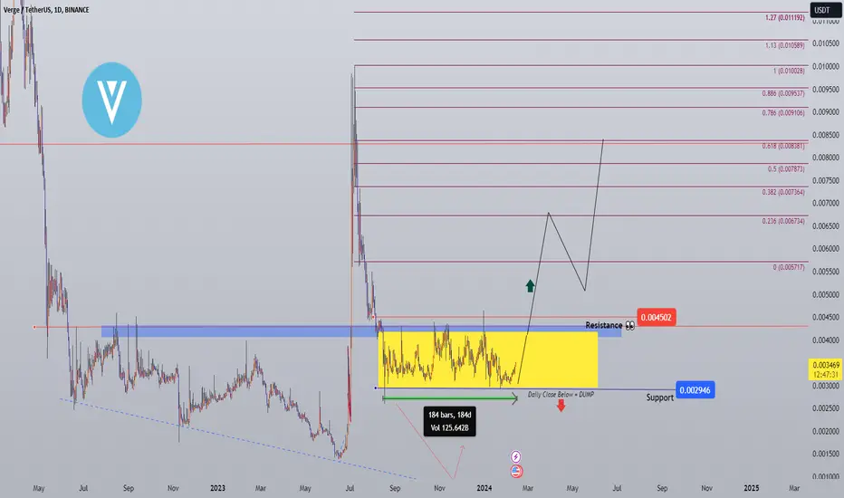The width and height of the screenshot is (844, 498).
Task: Select the red 0.004502 price label
Action: (657, 317)
